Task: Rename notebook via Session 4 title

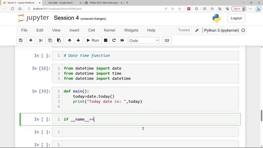Action: tap(66, 18)
